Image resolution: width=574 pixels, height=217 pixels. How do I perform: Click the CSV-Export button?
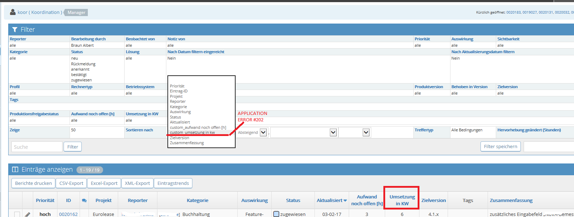point(71,183)
